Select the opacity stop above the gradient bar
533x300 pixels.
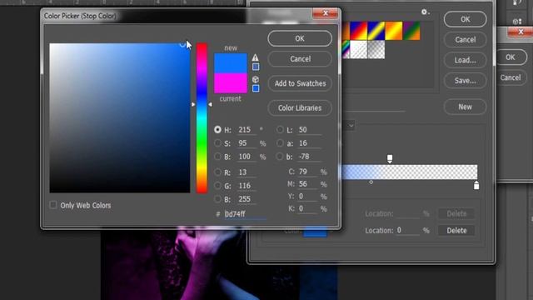coord(390,158)
